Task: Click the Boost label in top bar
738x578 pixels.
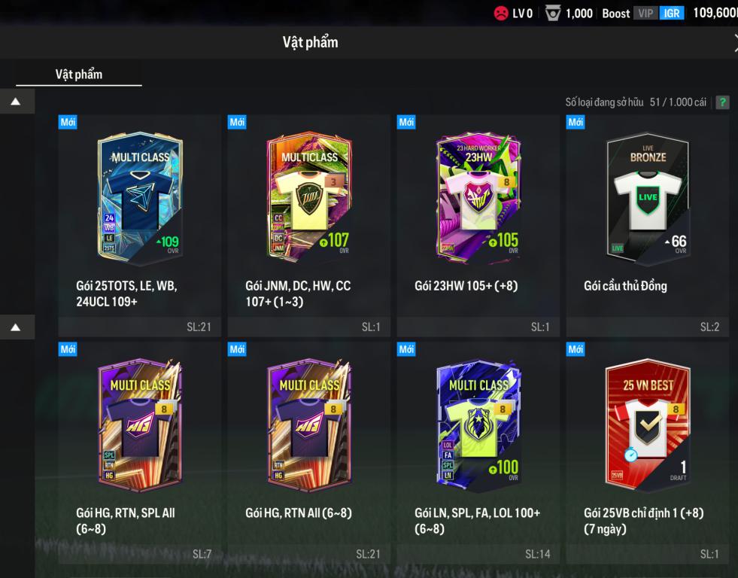Action: tap(615, 14)
